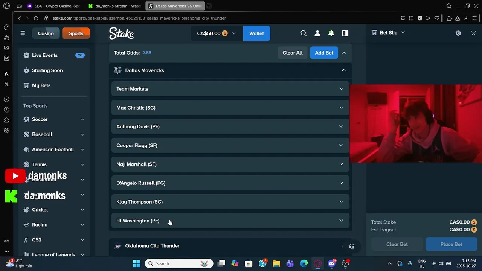Open Starting Soon in sidebar
Image resolution: width=482 pixels, height=271 pixels.
tap(54, 70)
